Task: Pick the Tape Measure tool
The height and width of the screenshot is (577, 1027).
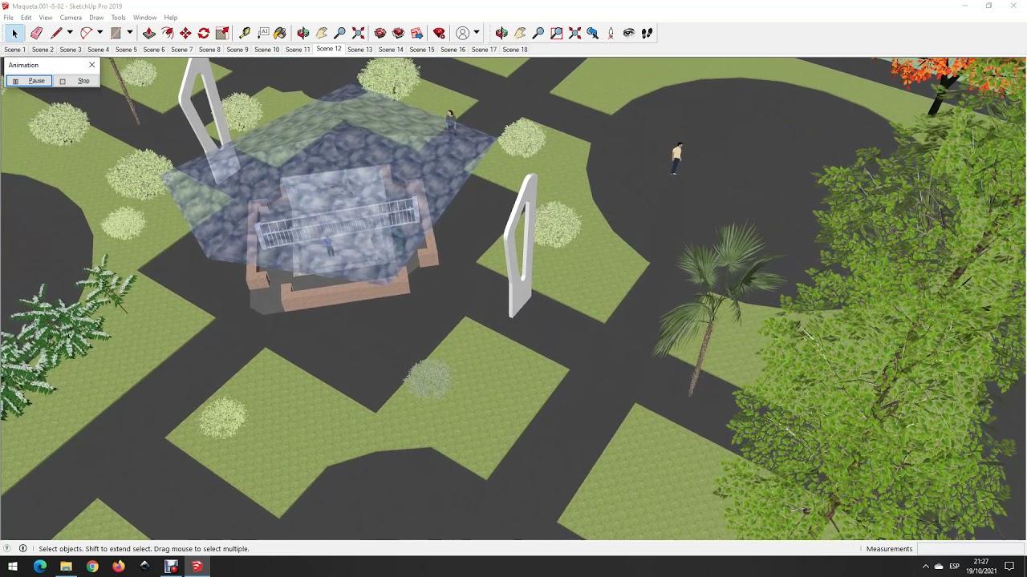Action: (x=245, y=33)
